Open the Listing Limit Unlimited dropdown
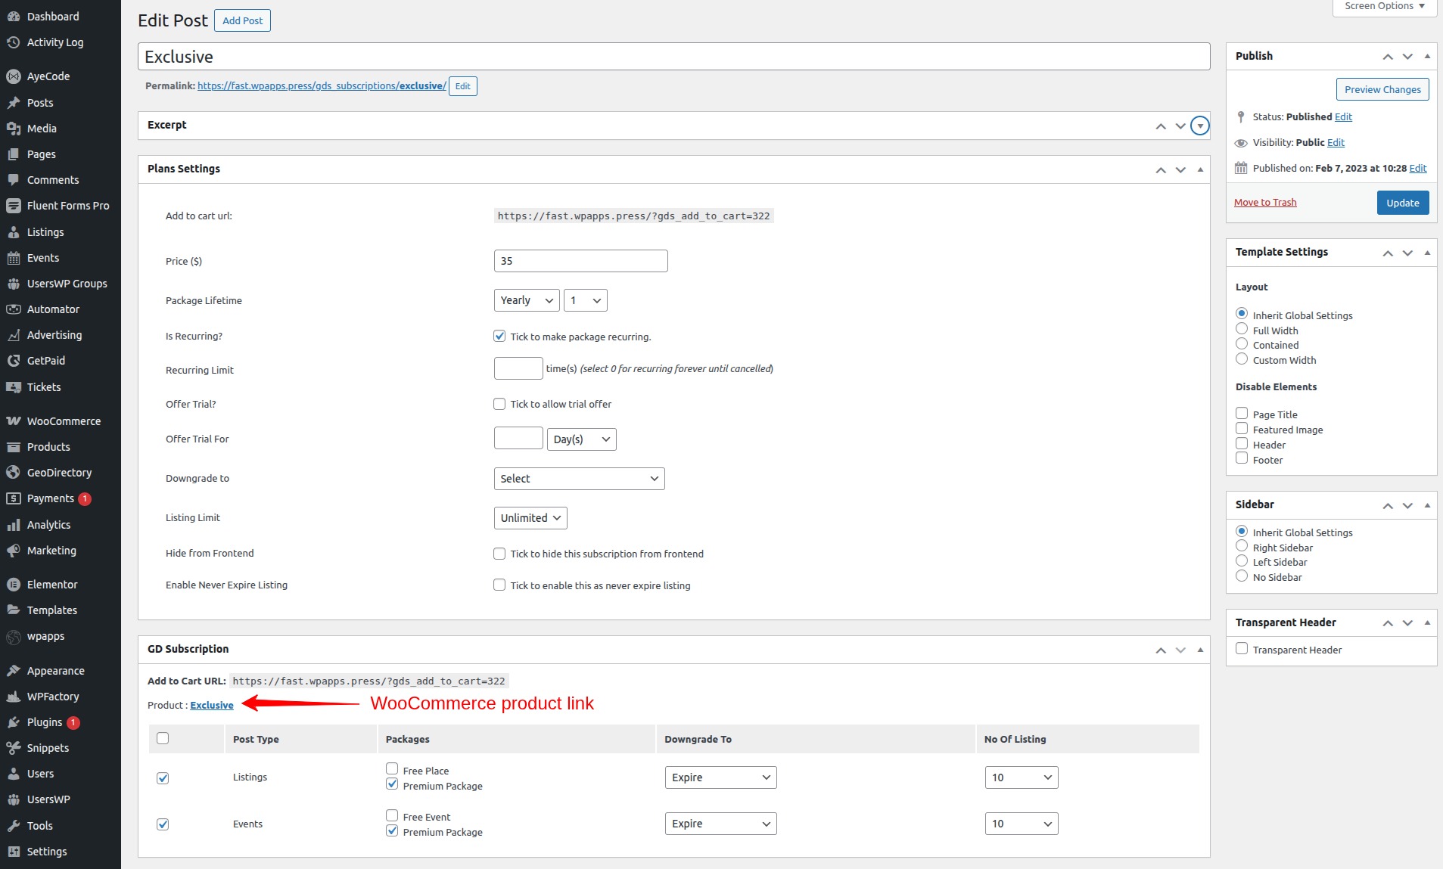Viewport: 1443px width, 869px height. (x=530, y=518)
